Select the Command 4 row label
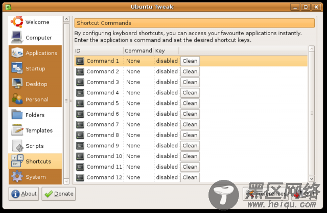The height and width of the screenshot is (213, 327). pyautogui.click(x=103, y=93)
